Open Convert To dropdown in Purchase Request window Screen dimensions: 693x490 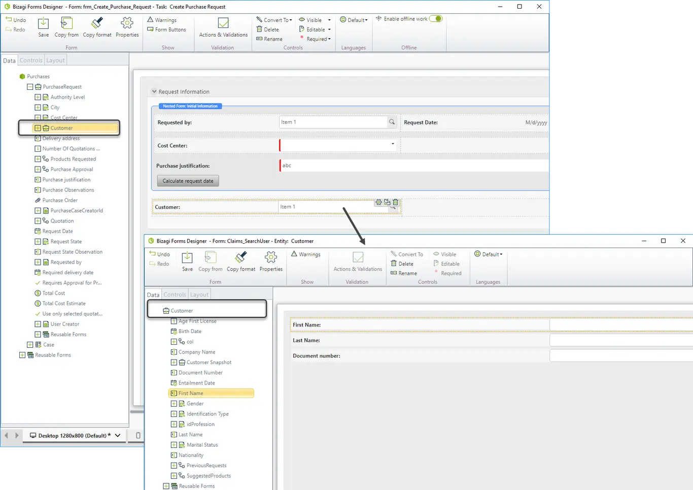pos(274,20)
